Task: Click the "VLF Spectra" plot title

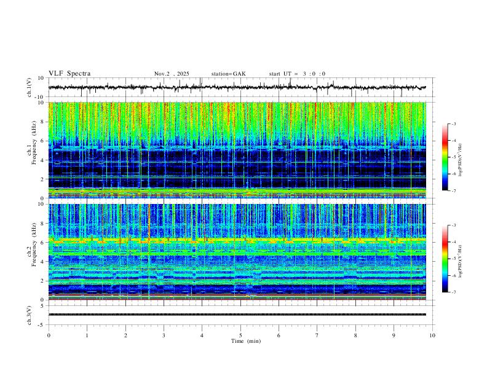Action: pos(69,74)
